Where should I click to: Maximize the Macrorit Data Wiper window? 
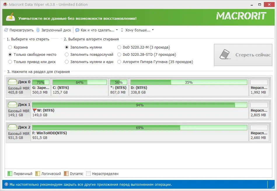pyautogui.click(x=259, y=5)
